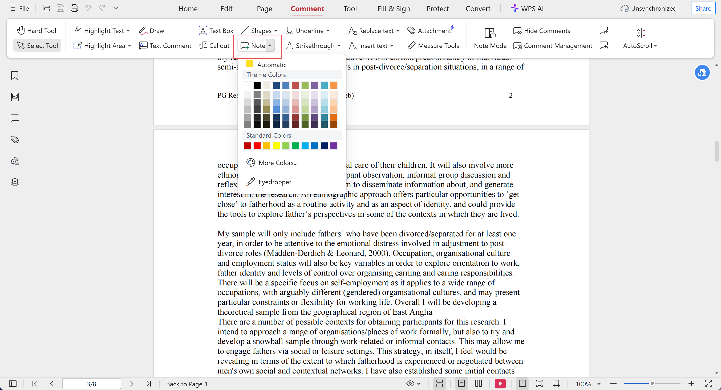This screenshot has width=721, height=390.
Task: Click the Print icon
Action: 74,8
